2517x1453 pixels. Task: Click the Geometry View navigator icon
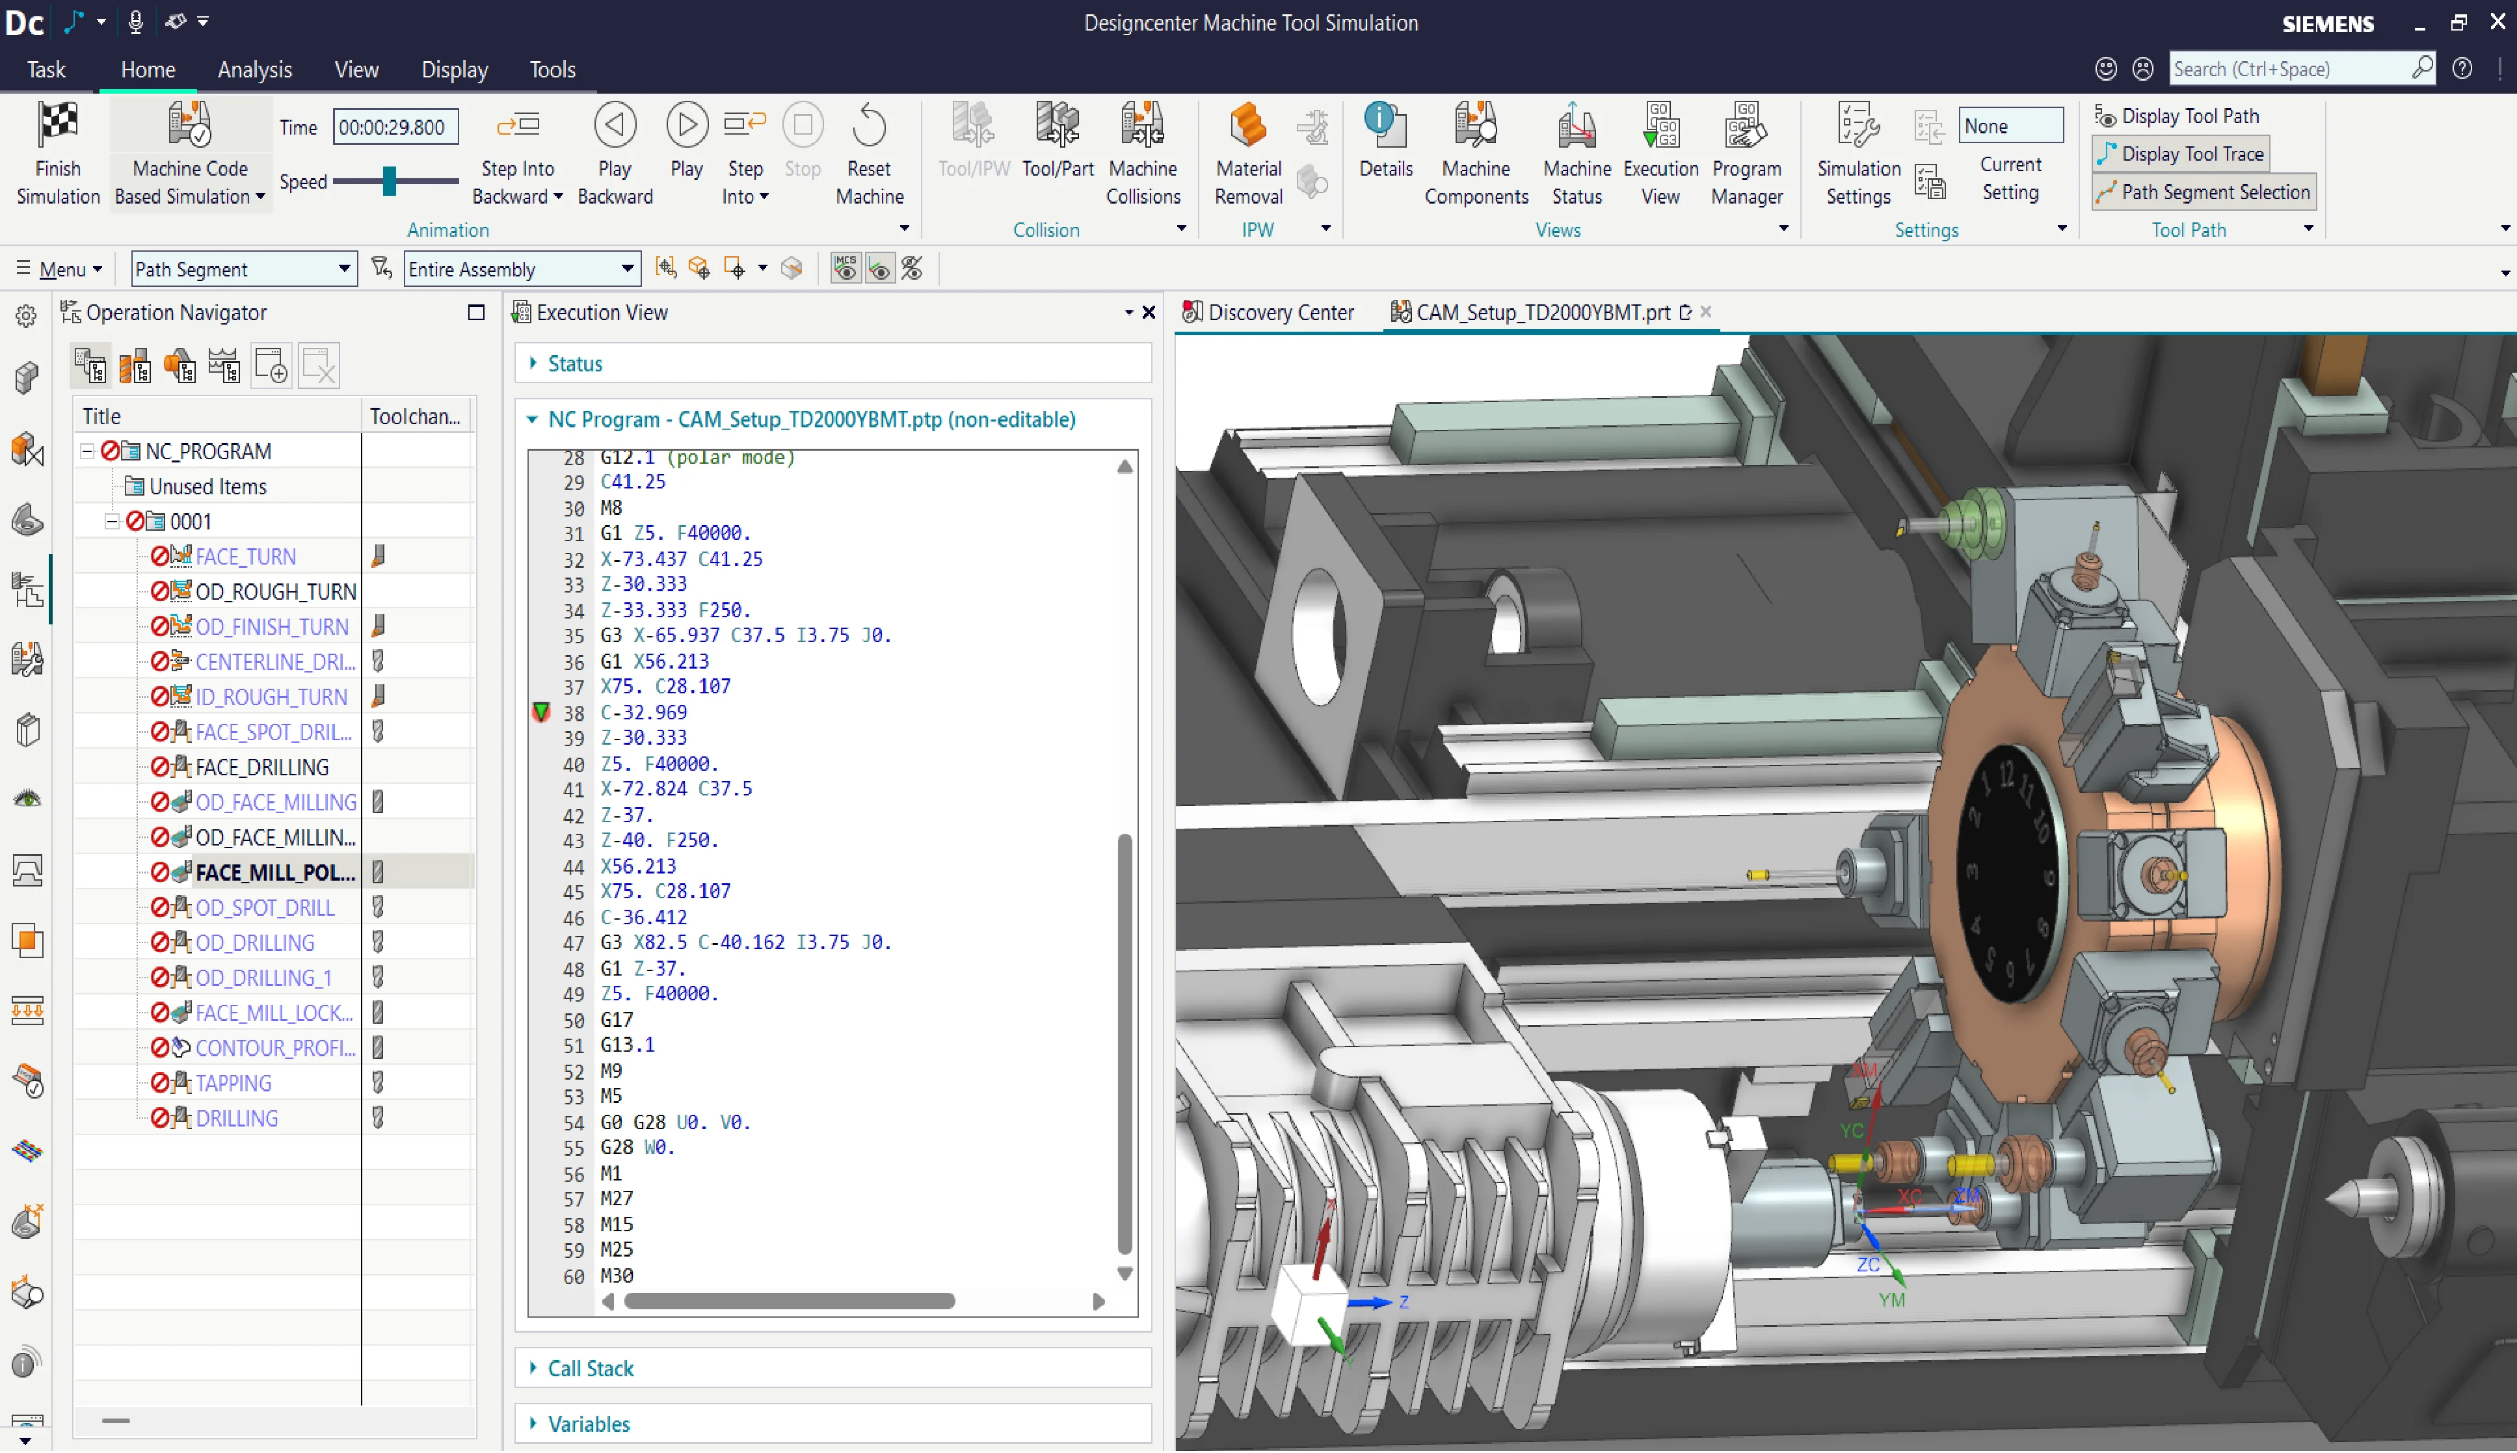coord(181,366)
